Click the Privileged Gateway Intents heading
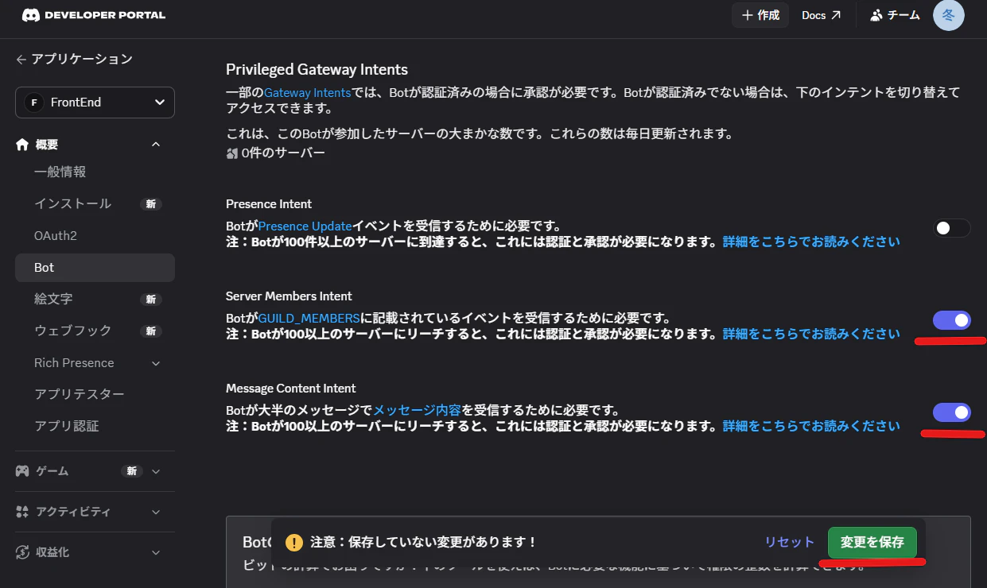The height and width of the screenshot is (588, 987). pos(317,69)
